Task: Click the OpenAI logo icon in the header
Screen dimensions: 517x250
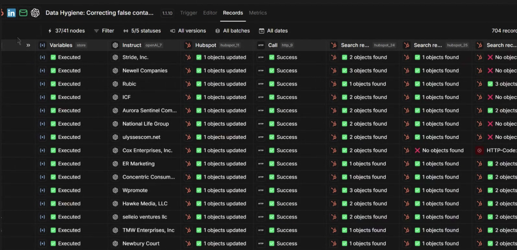Action: (x=35, y=13)
